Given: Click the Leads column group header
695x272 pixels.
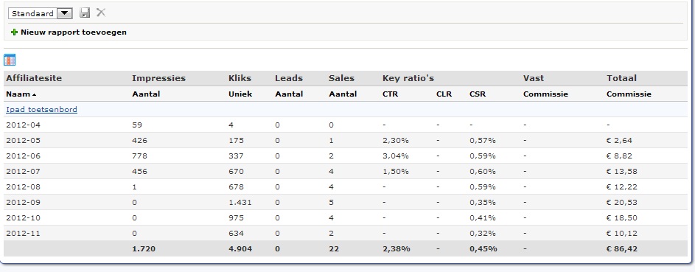Looking at the screenshot, I should [289, 78].
